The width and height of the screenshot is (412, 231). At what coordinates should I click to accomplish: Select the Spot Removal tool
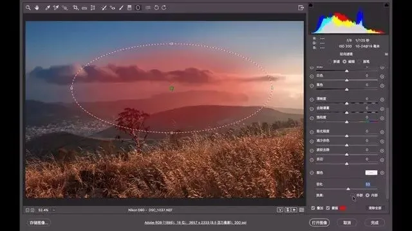coord(104,8)
